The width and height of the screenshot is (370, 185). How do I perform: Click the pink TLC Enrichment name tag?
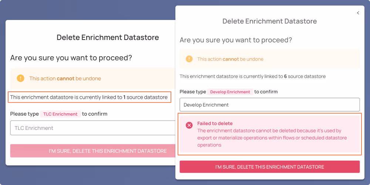(x=60, y=114)
